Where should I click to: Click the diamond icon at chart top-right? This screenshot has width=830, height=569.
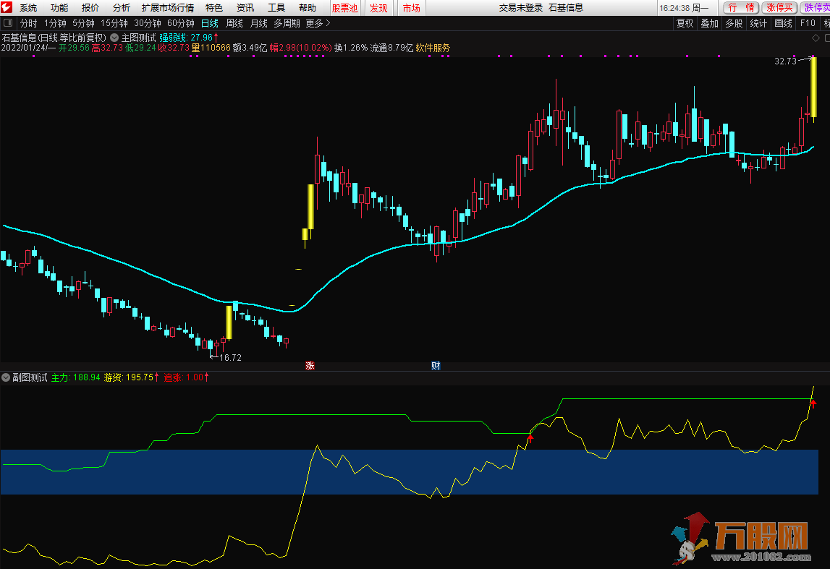click(815, 38)
